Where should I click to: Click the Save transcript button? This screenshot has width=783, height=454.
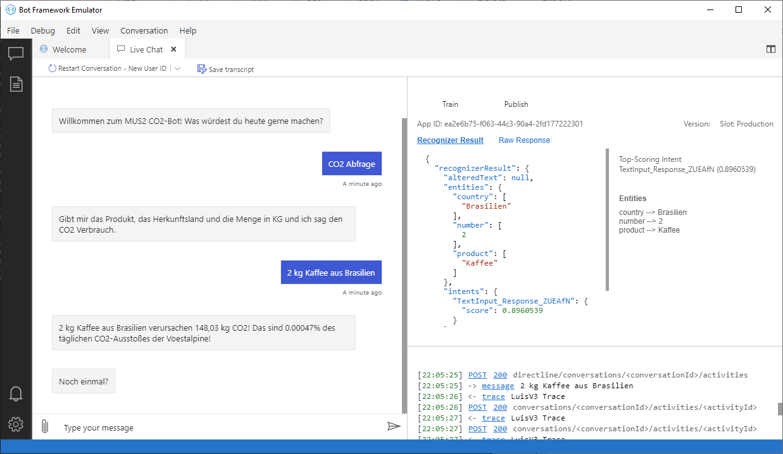[226, 69]
